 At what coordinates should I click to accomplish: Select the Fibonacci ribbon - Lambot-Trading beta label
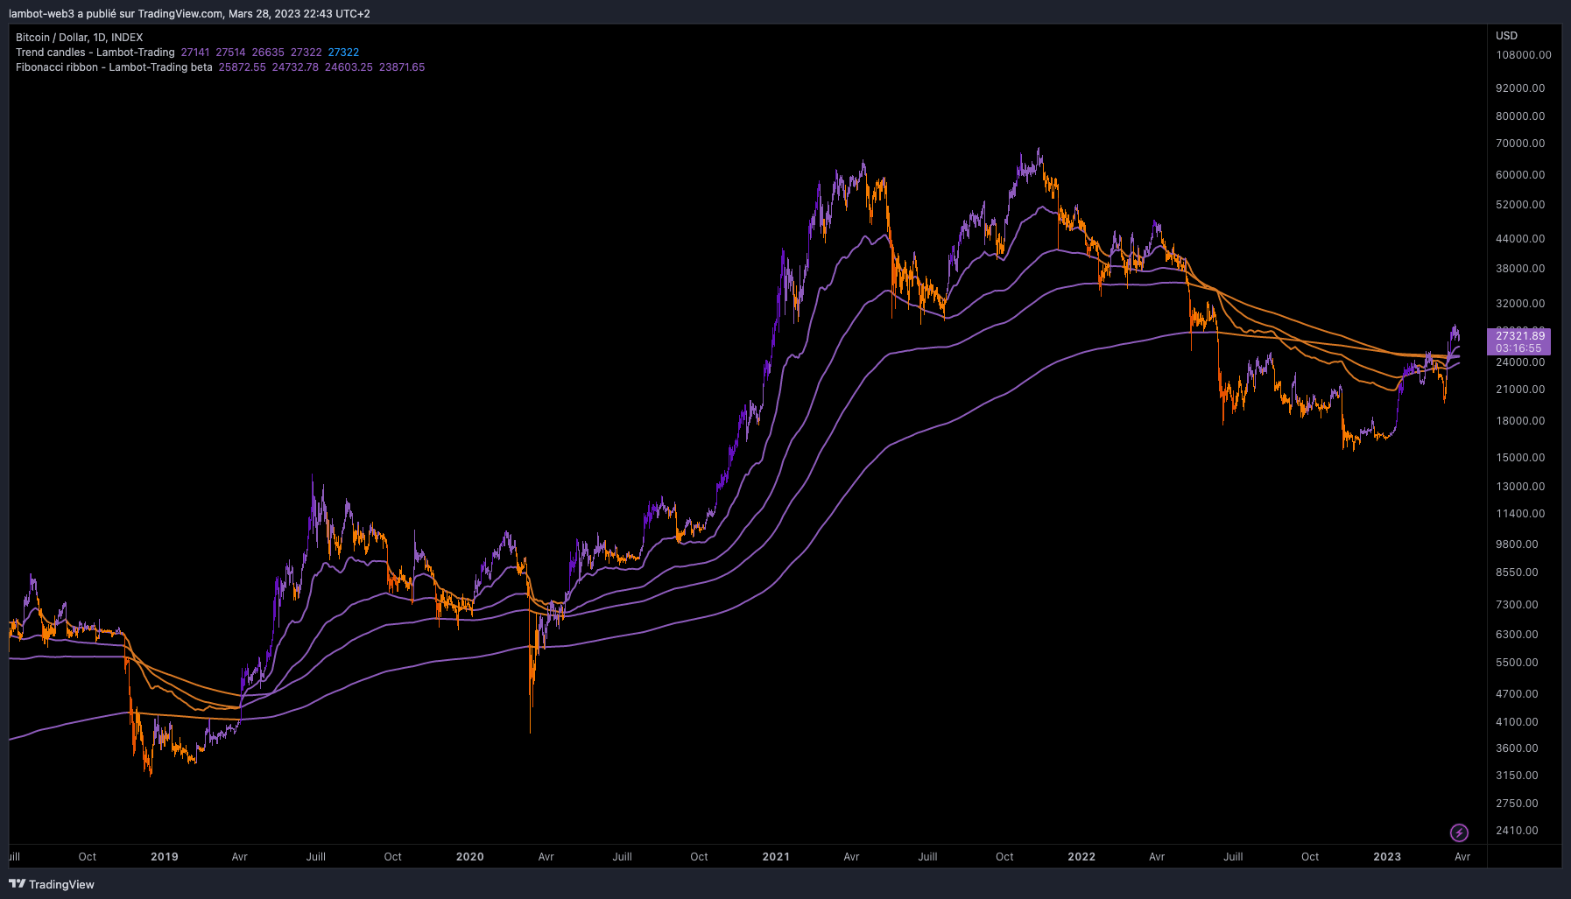click(x=114, y=67)
